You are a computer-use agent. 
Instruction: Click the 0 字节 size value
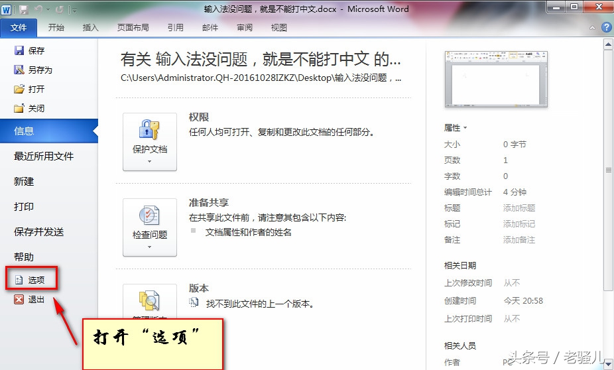coord(515,144)
